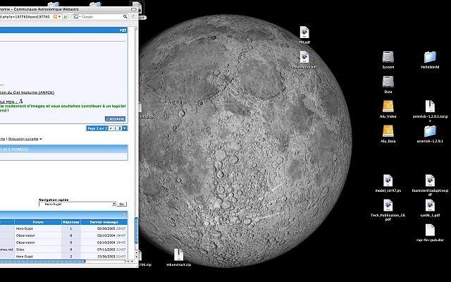Go to previous page arrow in pagination
The width and height of the screenshot is (451, 282).
(x=111, y=128)
